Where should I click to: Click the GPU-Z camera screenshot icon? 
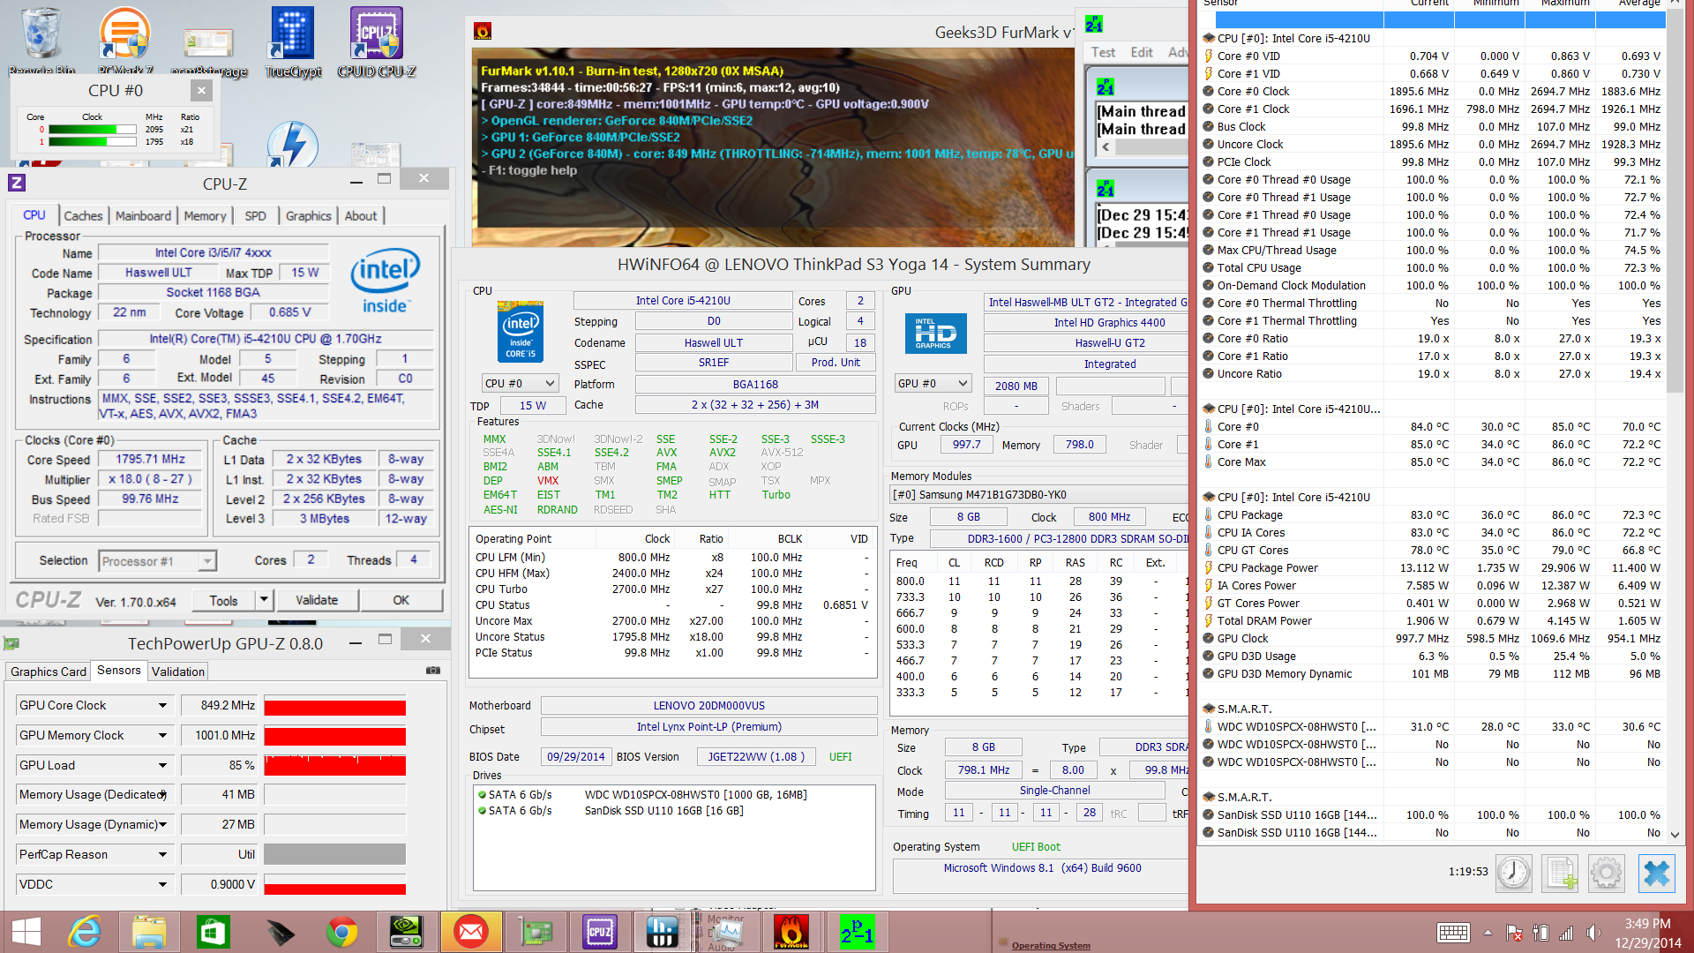[x=432, y=671]
